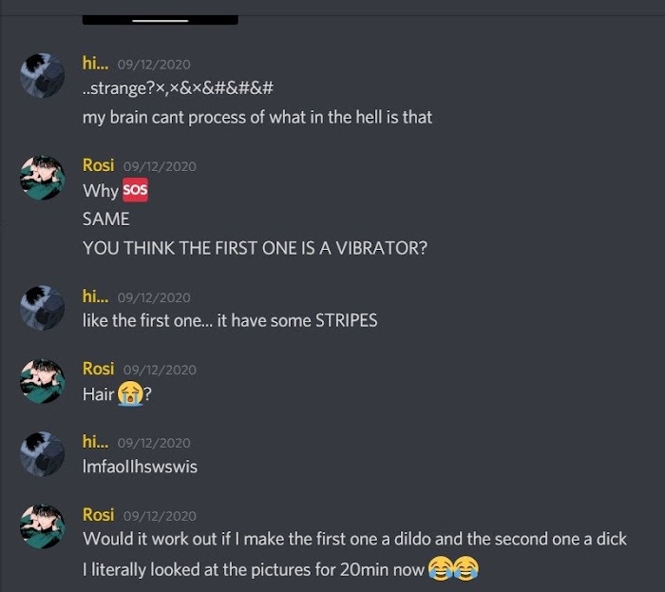Open hi...'s avatar beside the "..strange?" message
665x592 pixels.
pos(43,77)
